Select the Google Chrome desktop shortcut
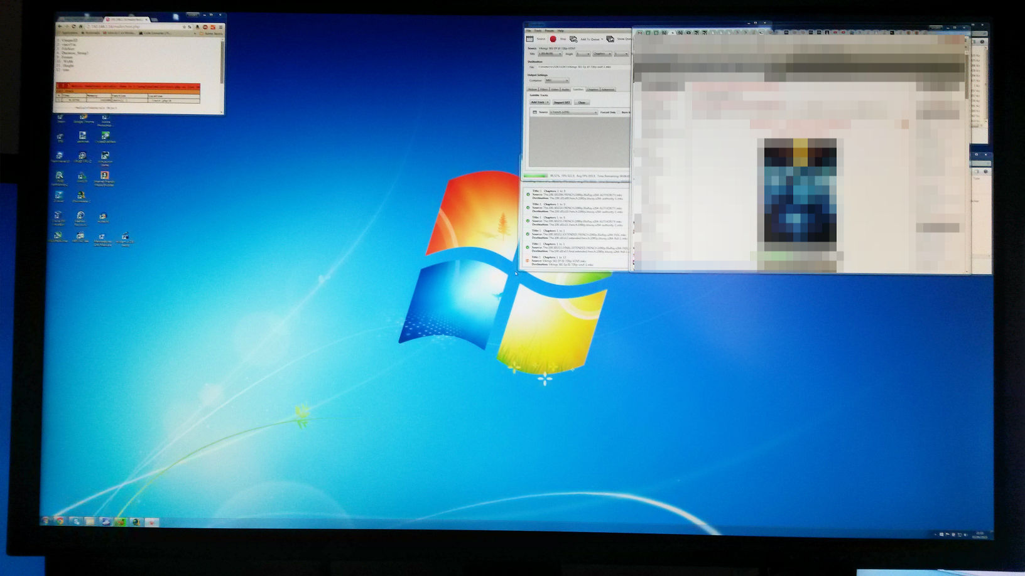 84,119
